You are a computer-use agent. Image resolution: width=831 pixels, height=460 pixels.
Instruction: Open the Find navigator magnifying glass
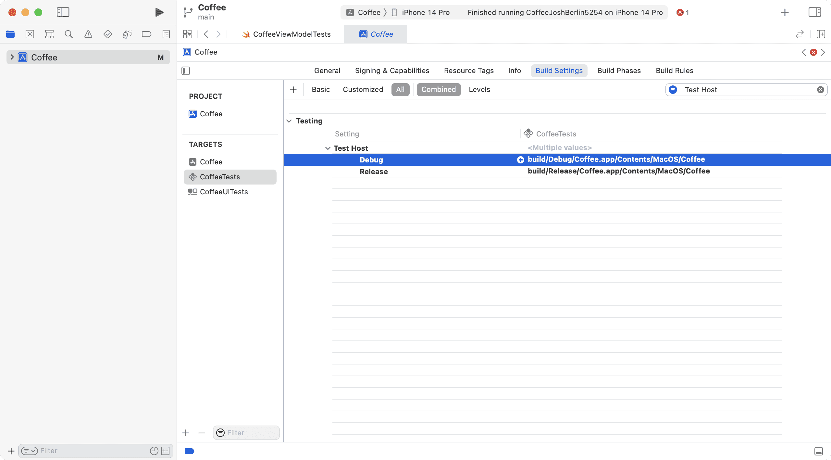point(68,34)
